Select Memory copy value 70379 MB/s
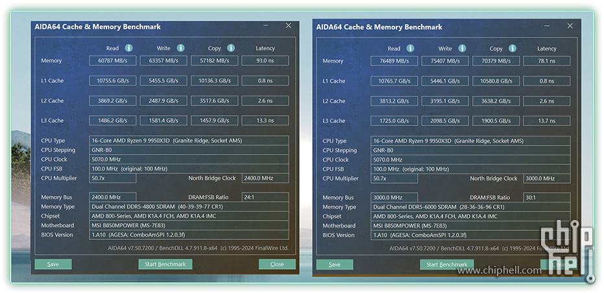This screenshot has height=293, width=604. (496, 61)
